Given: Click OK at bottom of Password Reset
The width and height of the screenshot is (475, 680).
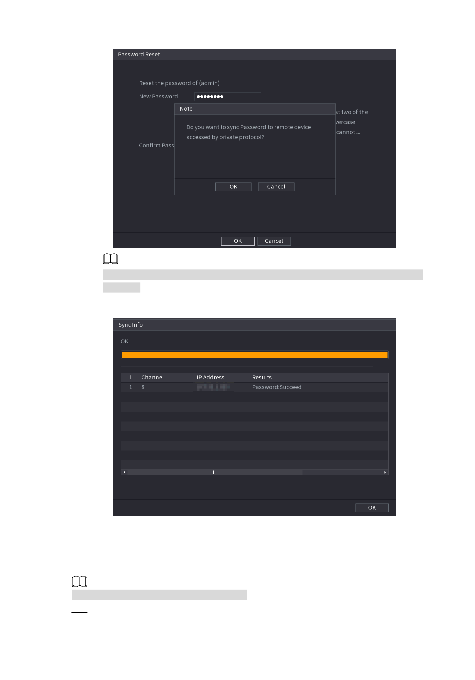Looking at the screenshot, I should click(238, 241).
